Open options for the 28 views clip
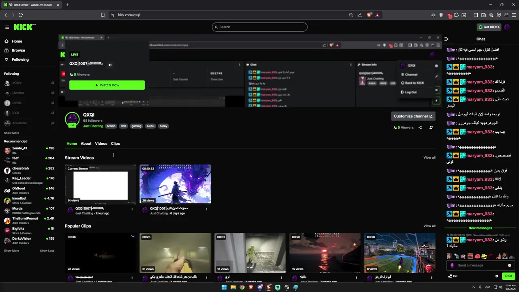Screen dimensions: 519x292 pos(132,278)
